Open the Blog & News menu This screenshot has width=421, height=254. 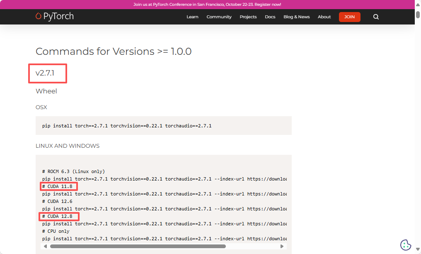coord(296,17)
